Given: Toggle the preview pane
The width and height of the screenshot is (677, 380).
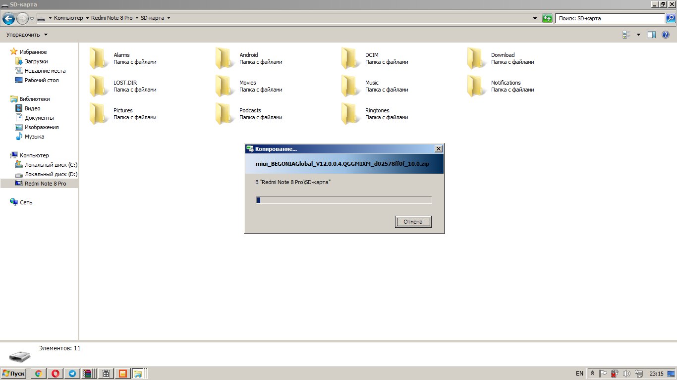Looking at the screenshot, I should click(x=652, y=35).
